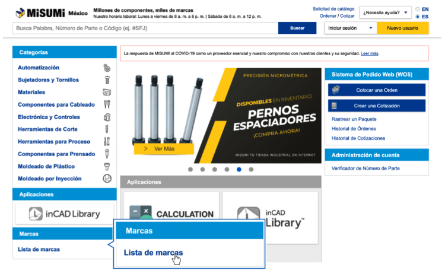Open Moldeado de Plástico category

pyautogui.click(x=46, y=166)
